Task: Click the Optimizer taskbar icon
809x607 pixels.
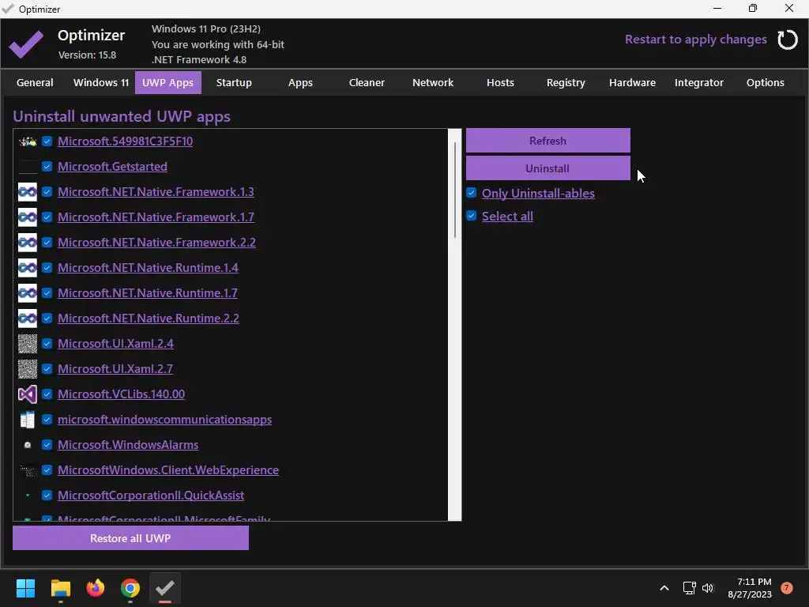Action: [x=165, y=588]
